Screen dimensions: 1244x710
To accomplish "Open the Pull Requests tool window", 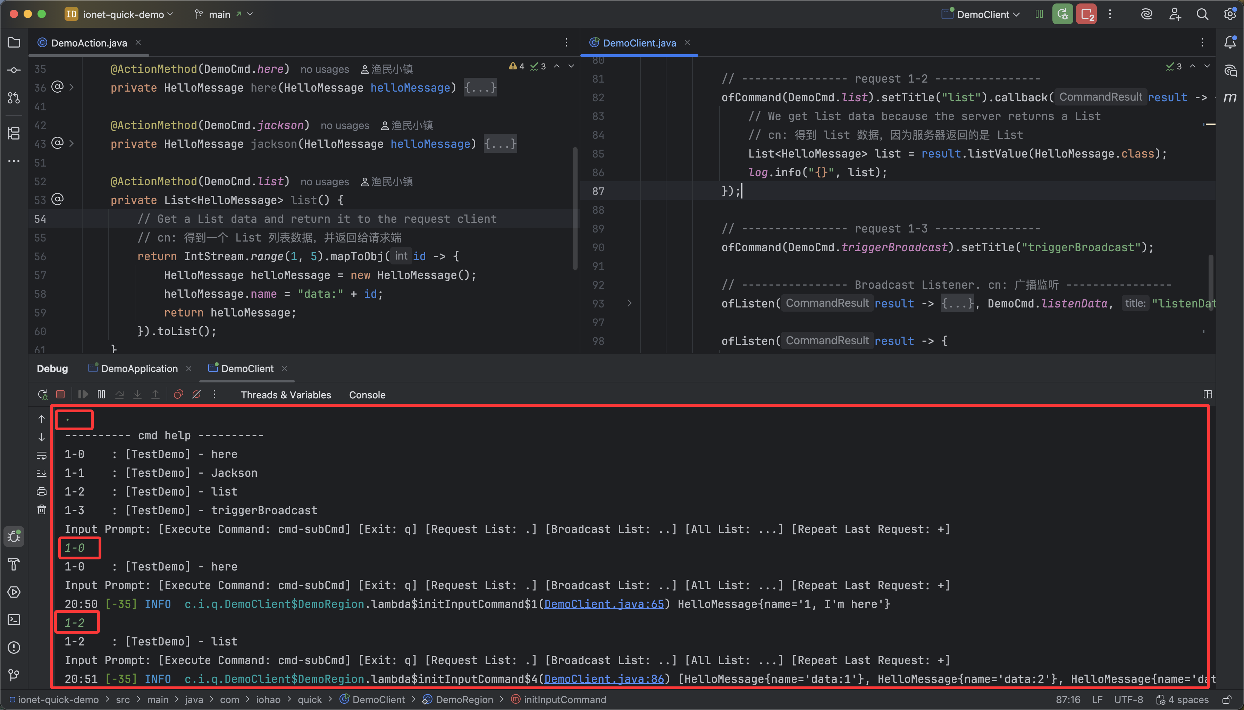I will coord(14,98).
